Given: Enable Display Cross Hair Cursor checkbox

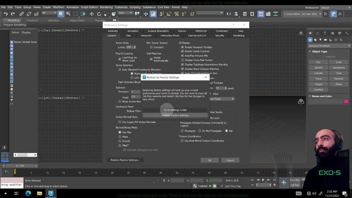Looking at the screenshot, I should click(x=183, y=60).
